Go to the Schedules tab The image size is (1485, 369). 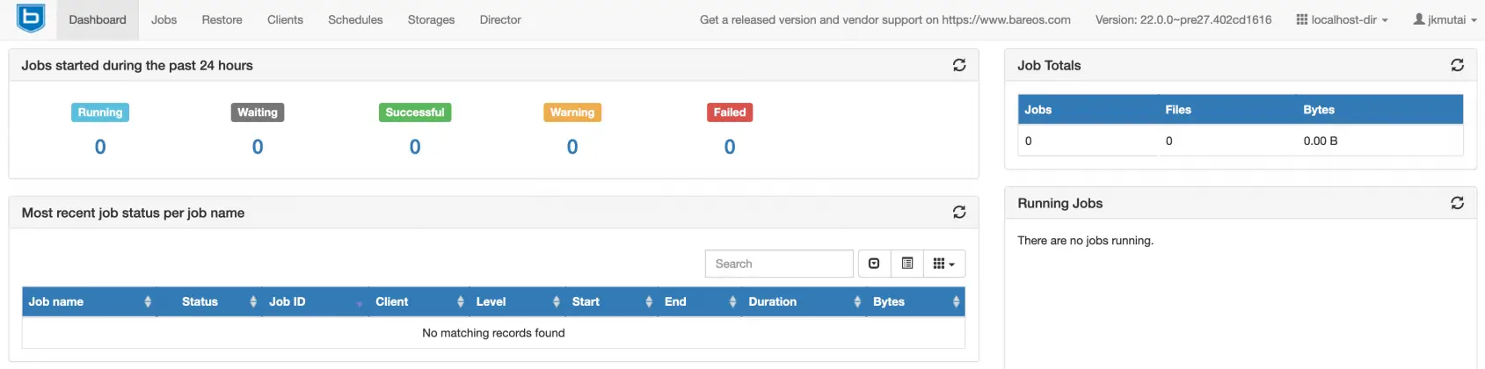(355, 19)
